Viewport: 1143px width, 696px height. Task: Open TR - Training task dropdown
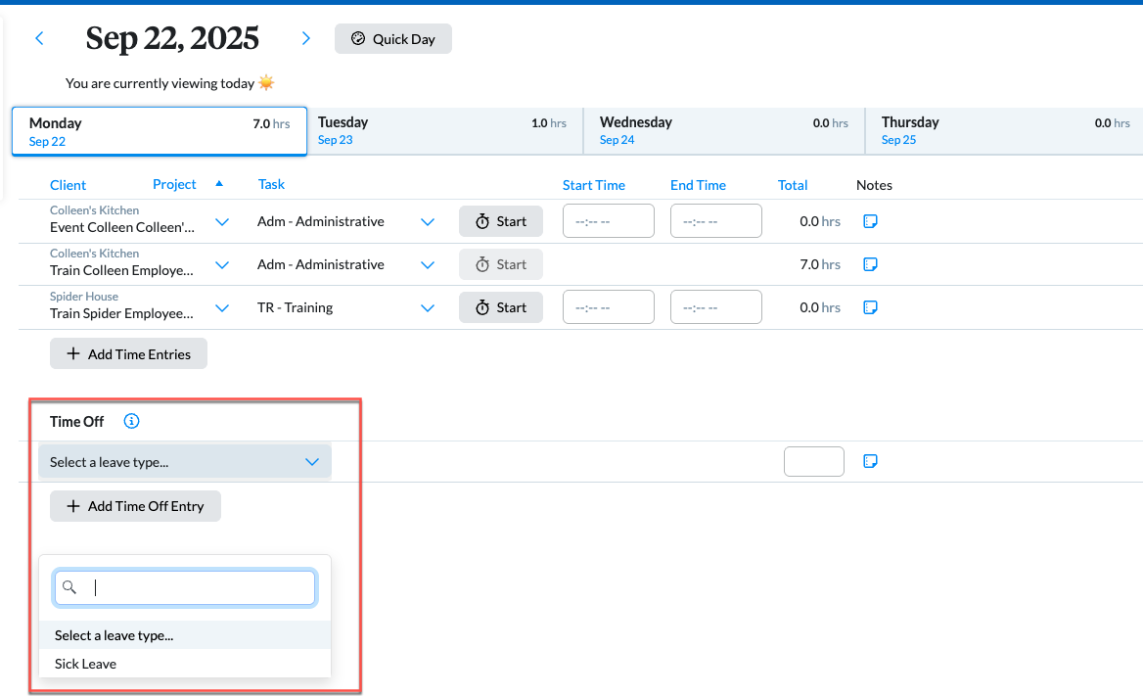(428, 308)
